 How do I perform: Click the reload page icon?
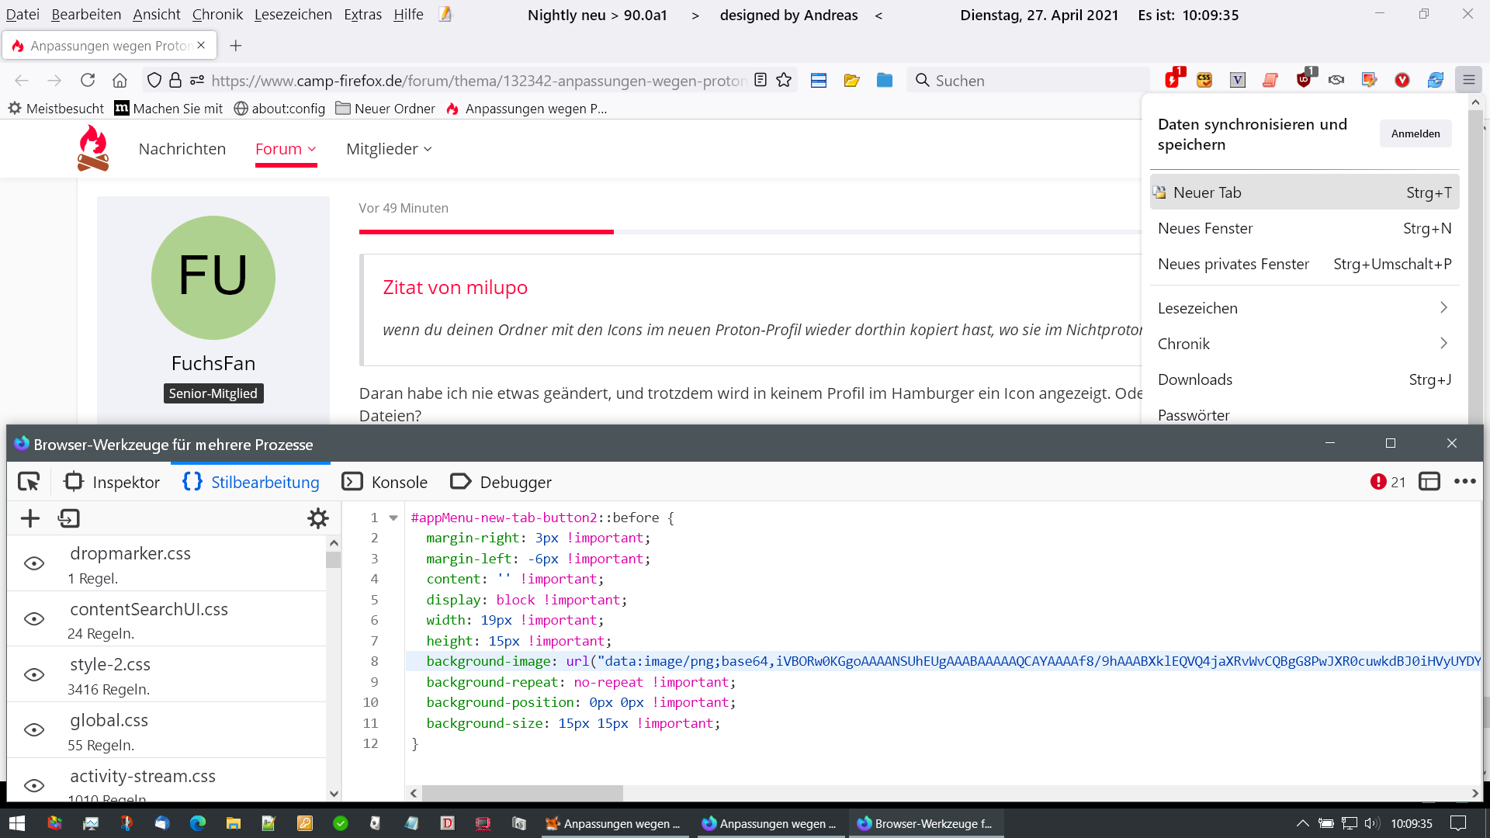pyautogui.click(x=88, y=81)
